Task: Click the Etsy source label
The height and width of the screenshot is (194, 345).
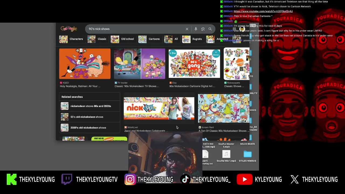Action: point(173,83)
